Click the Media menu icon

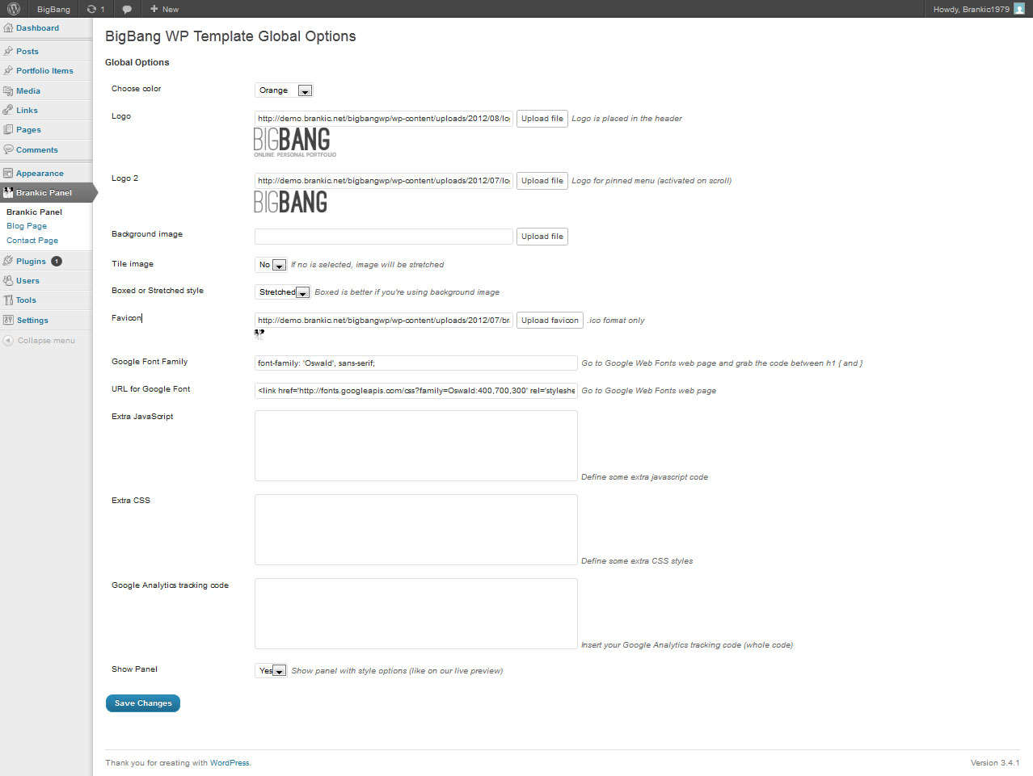pyautogui.click(x=8, y=91)
